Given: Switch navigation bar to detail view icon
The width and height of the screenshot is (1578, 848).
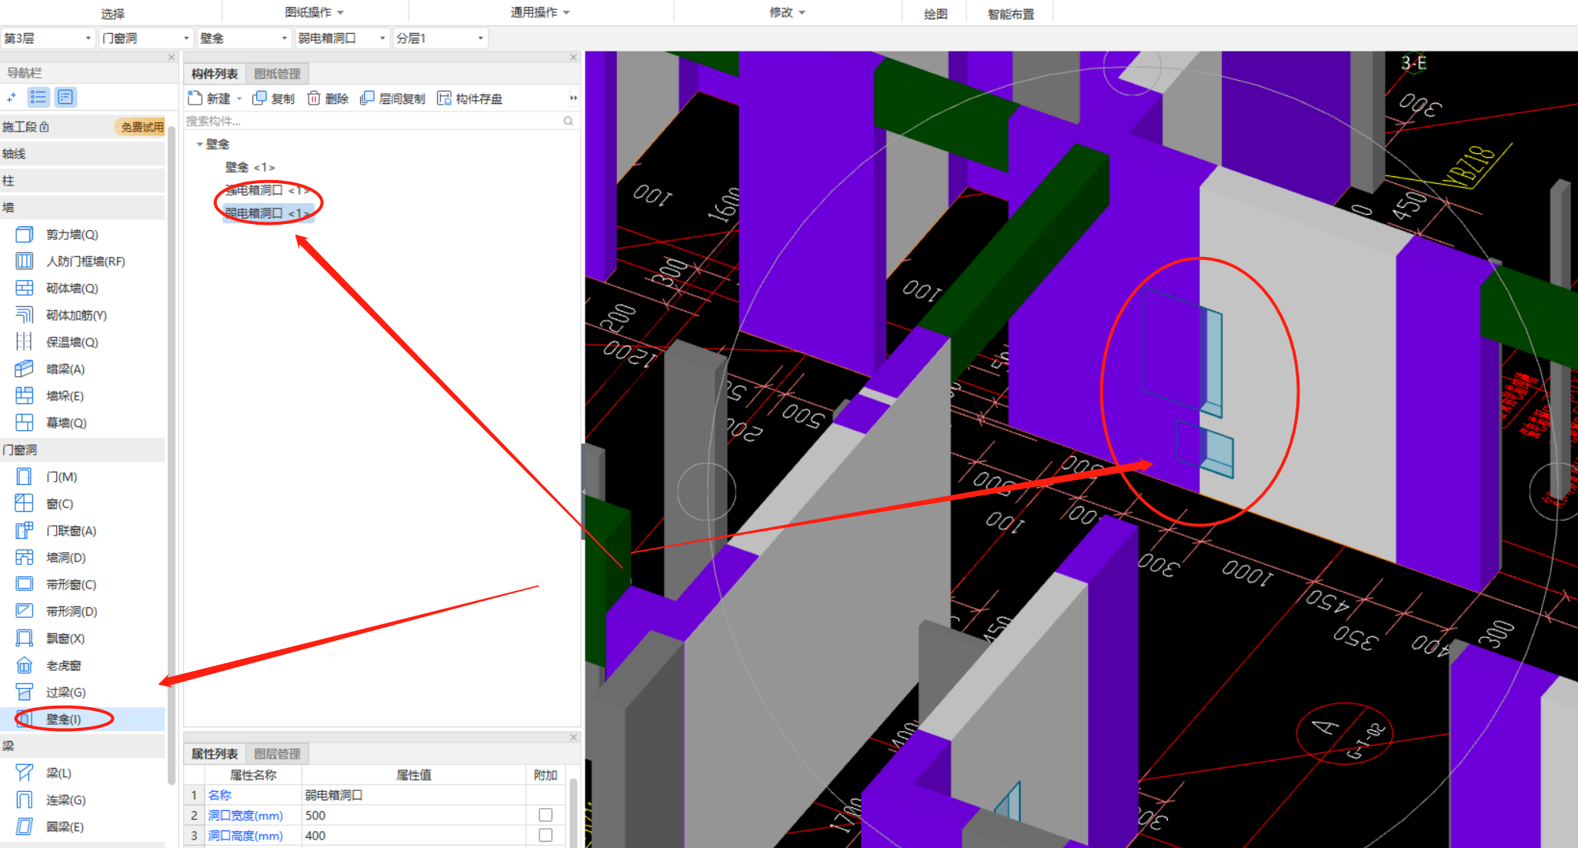Looking at the screenshot, I should (x=65, y=97).
